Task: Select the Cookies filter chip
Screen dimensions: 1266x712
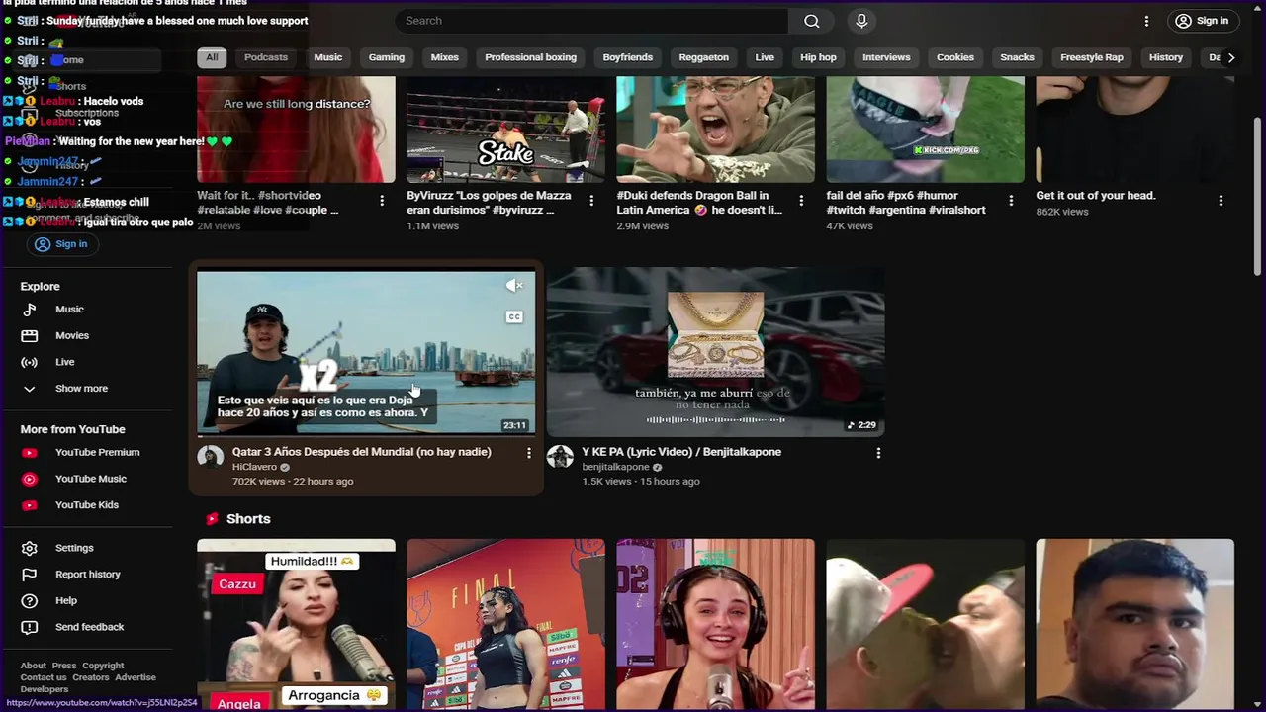Action: 955,57
